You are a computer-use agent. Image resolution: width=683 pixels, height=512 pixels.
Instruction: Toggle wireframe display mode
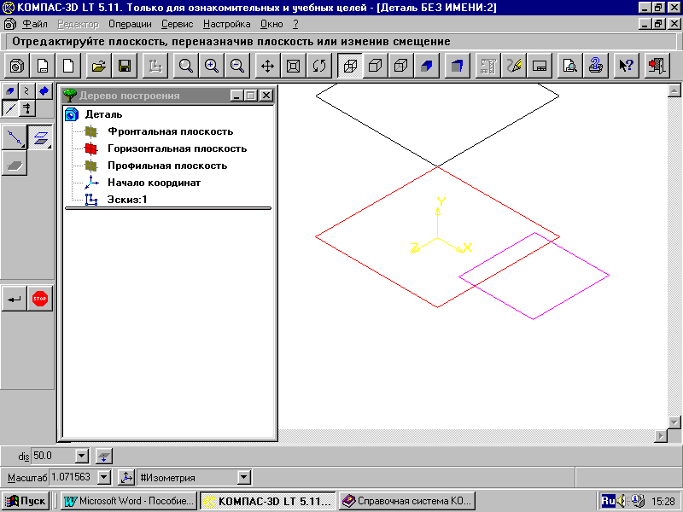350,66
